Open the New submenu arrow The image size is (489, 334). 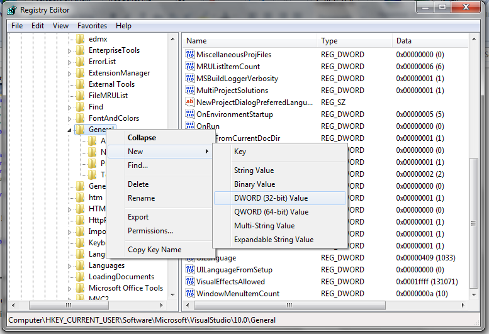tap(206, 152)
